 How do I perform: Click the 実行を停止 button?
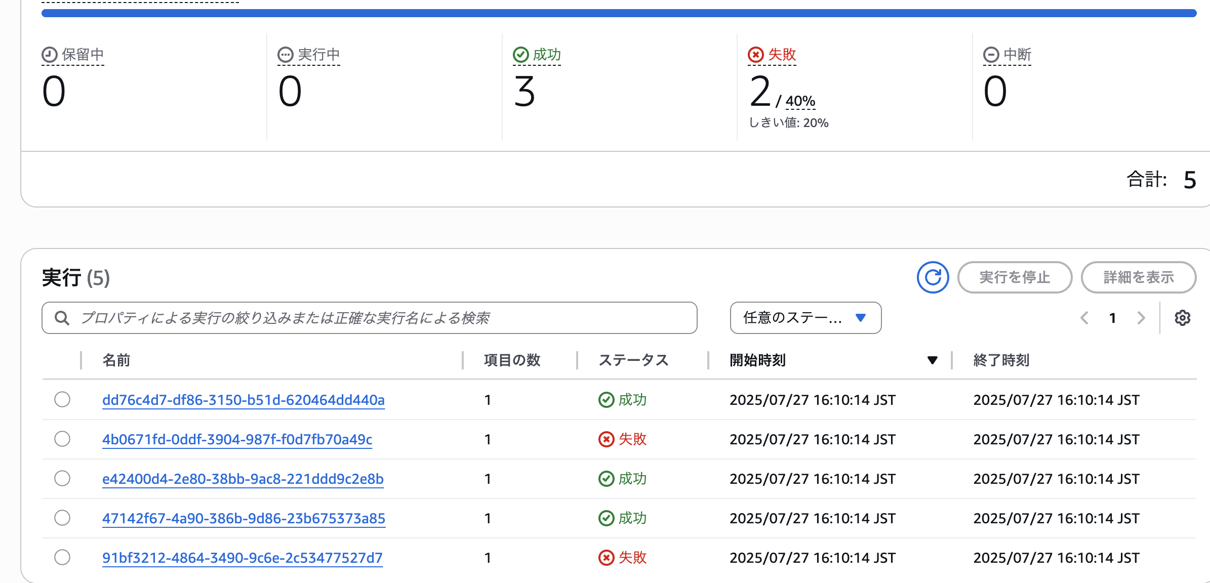(x=1015, y=277)
